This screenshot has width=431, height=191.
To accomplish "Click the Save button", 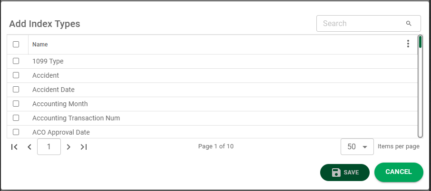I will point(345,173).
